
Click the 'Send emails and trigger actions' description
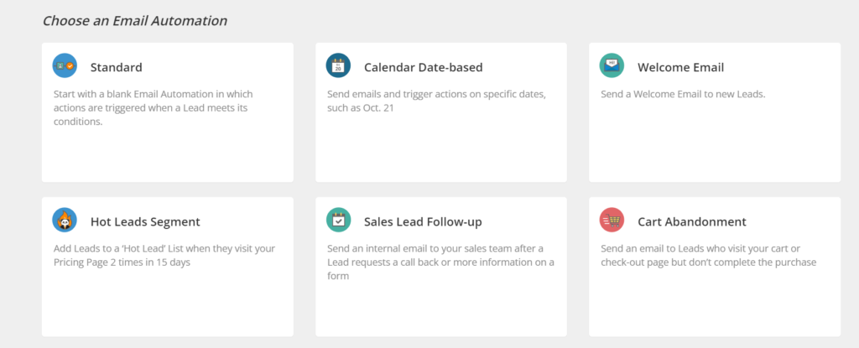click(436, 101)
